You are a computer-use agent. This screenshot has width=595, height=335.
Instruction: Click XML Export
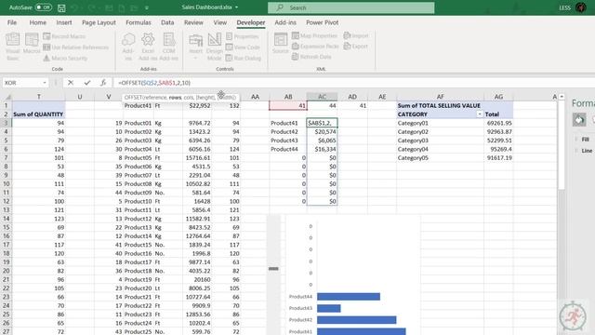[355, 46]
